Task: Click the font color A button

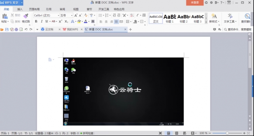Action: (85, 21)
